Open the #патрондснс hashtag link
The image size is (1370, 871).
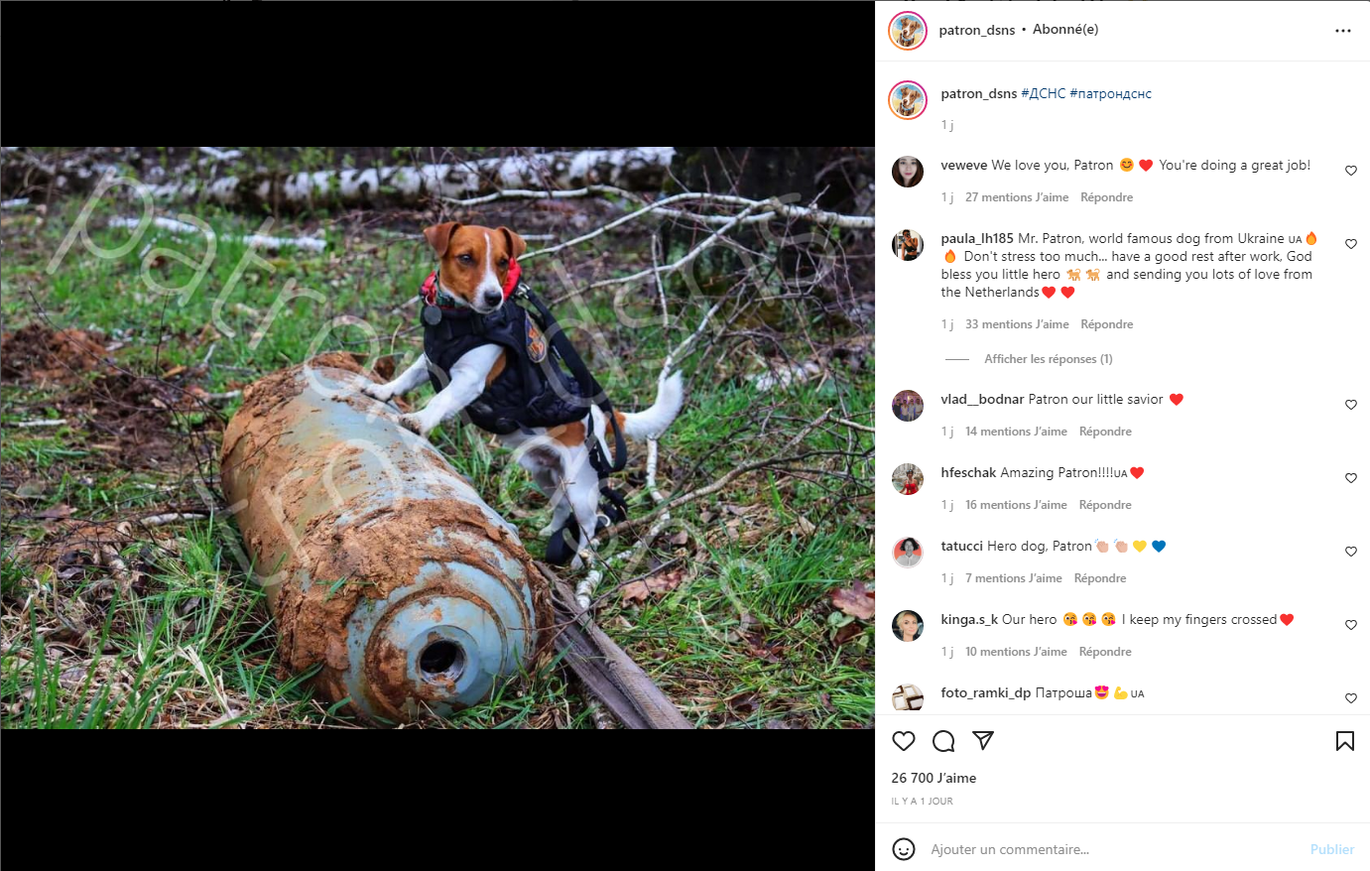[1110, 94]
